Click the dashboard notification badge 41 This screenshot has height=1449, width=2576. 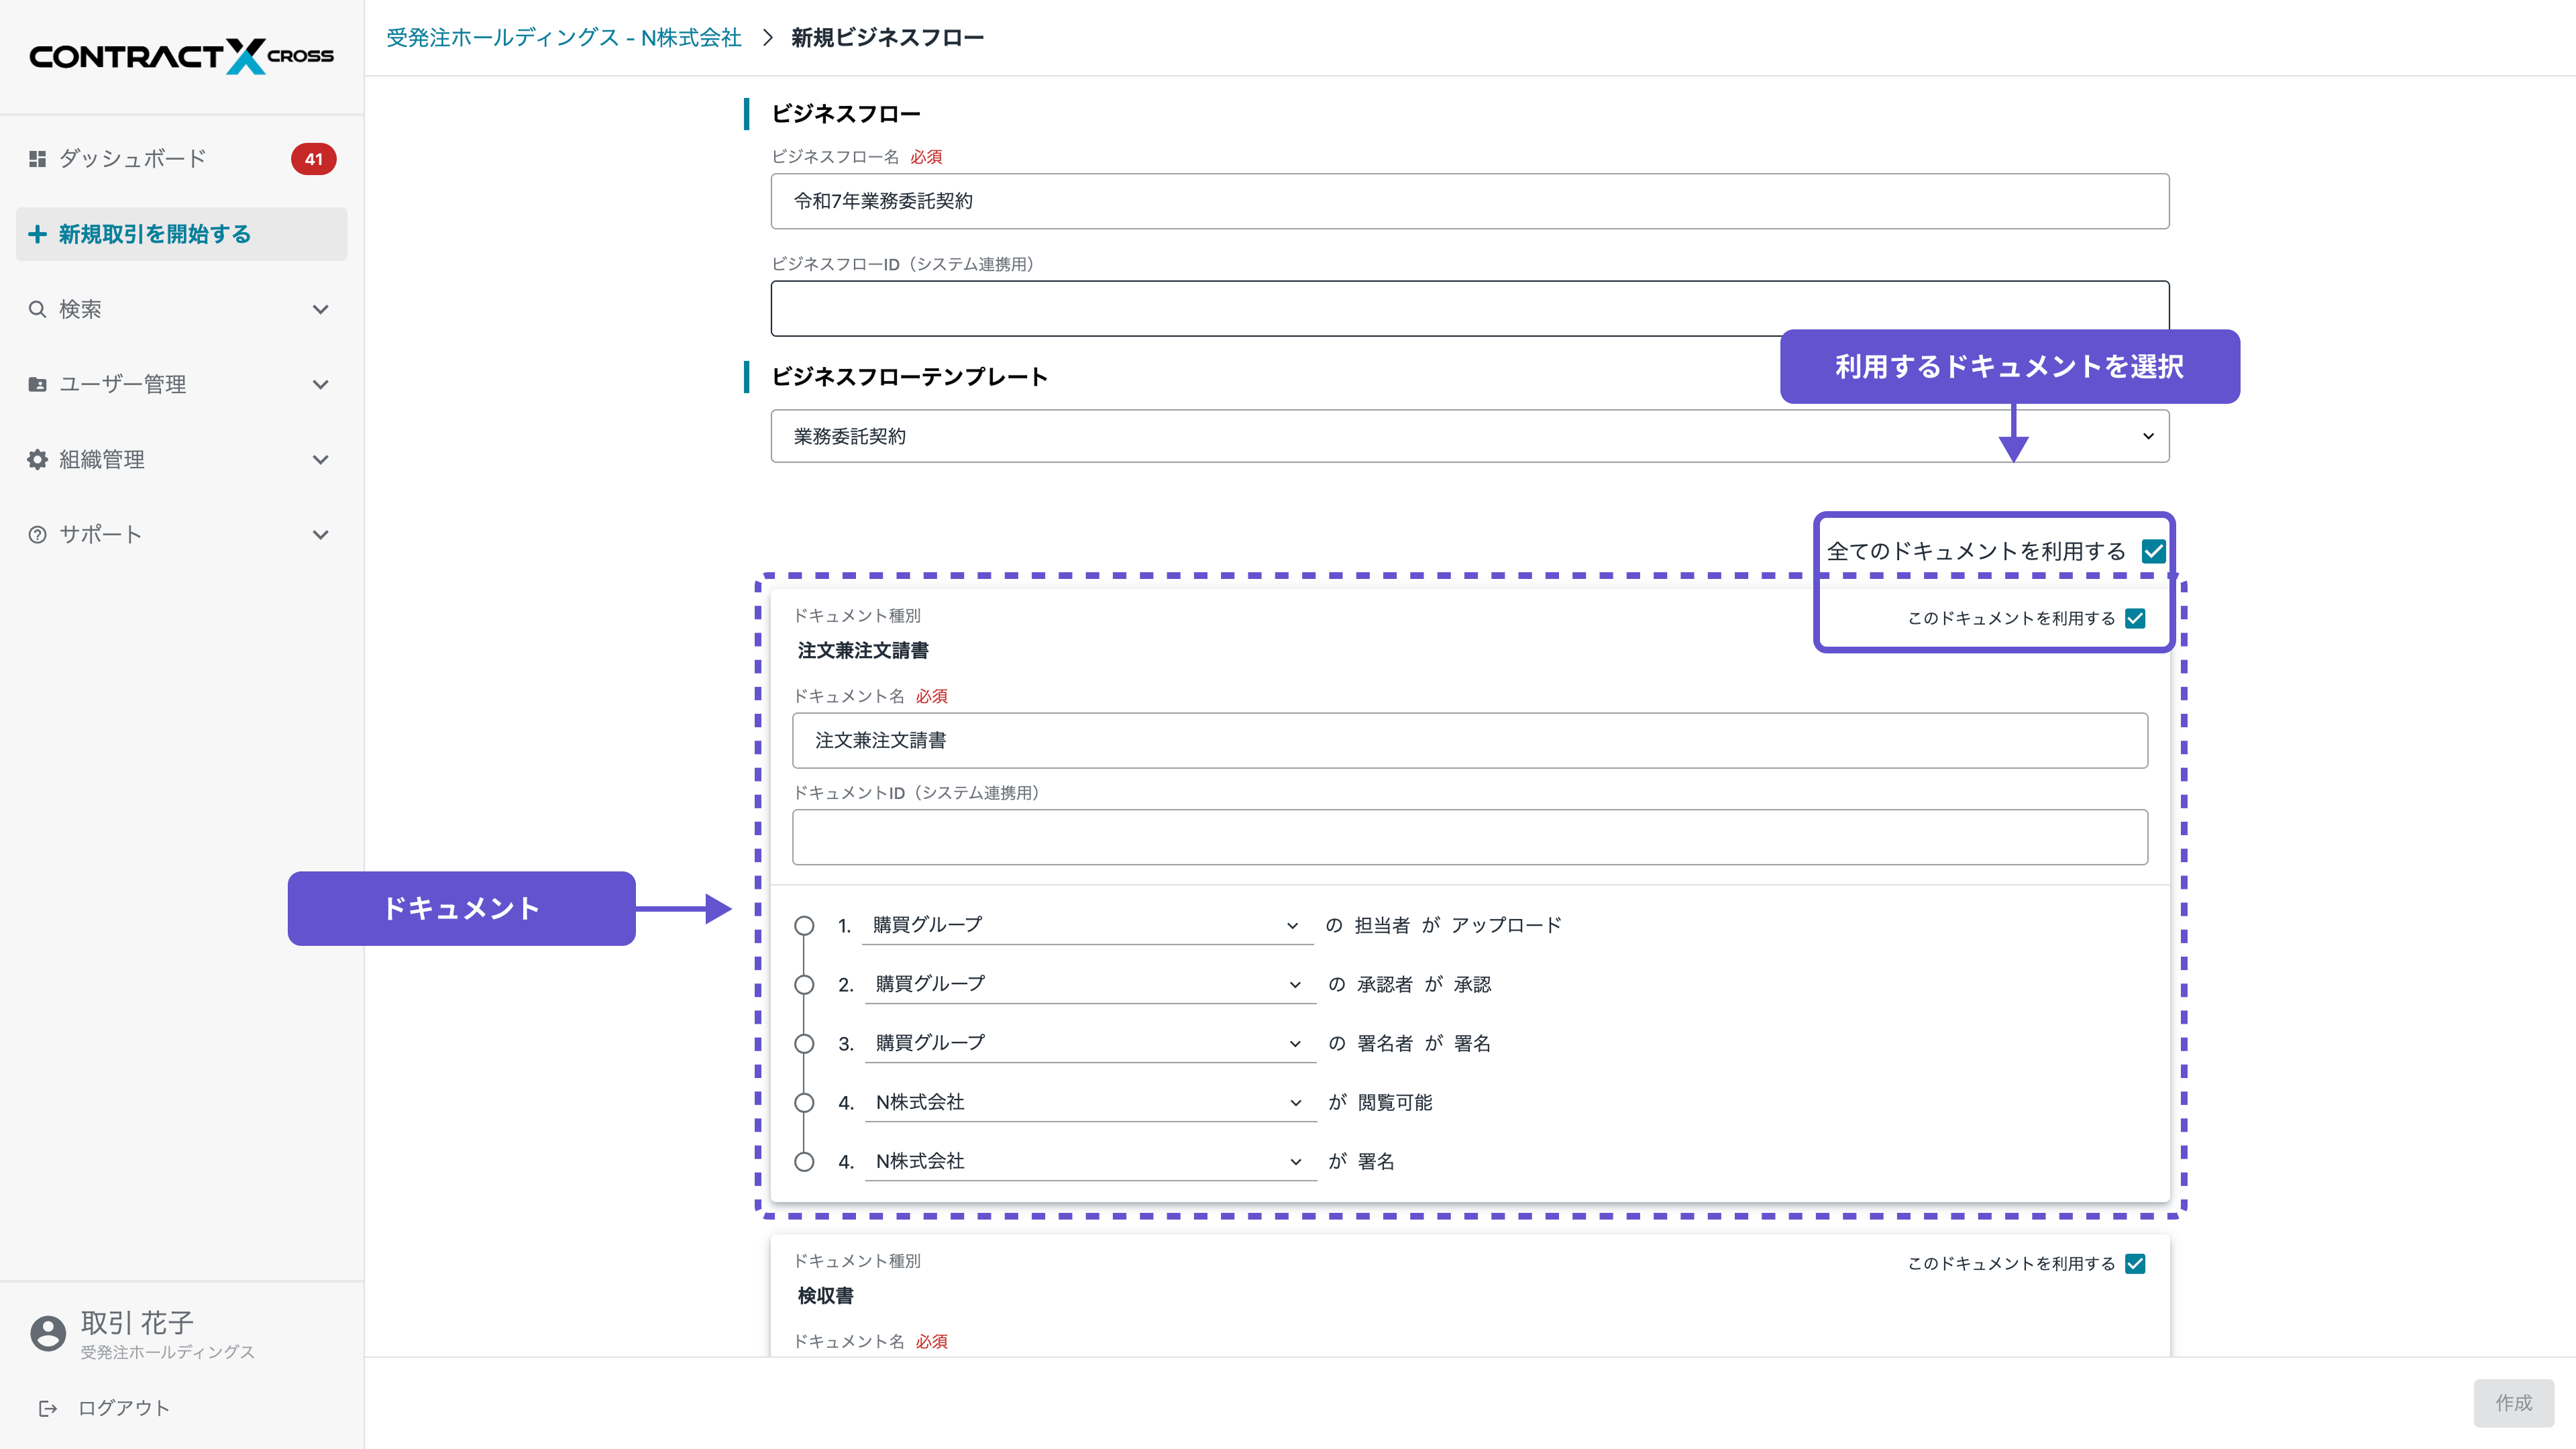pos(313,159)
